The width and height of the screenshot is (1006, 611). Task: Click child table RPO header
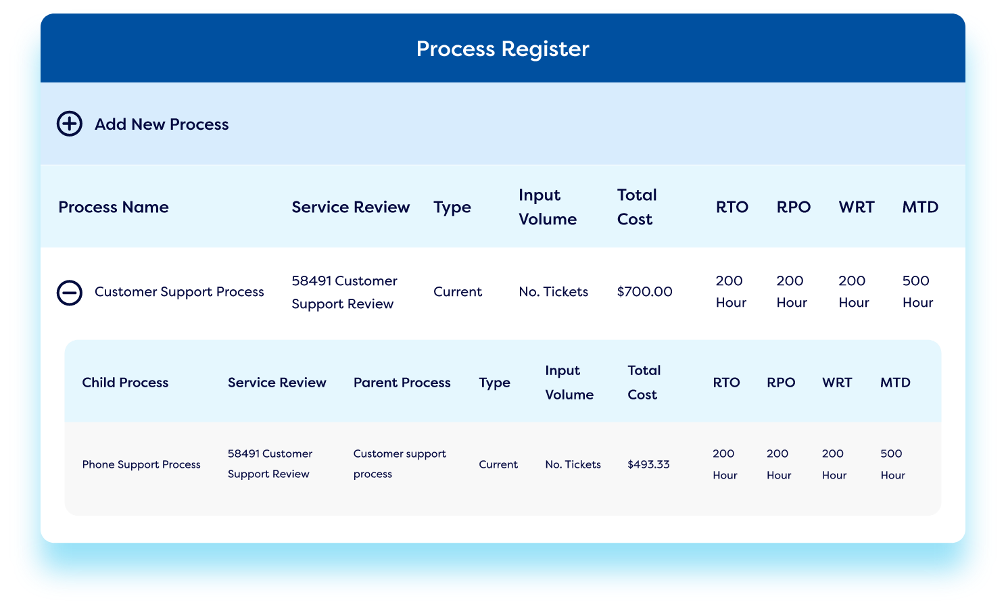pyautogui.click(x=781, y=383)
